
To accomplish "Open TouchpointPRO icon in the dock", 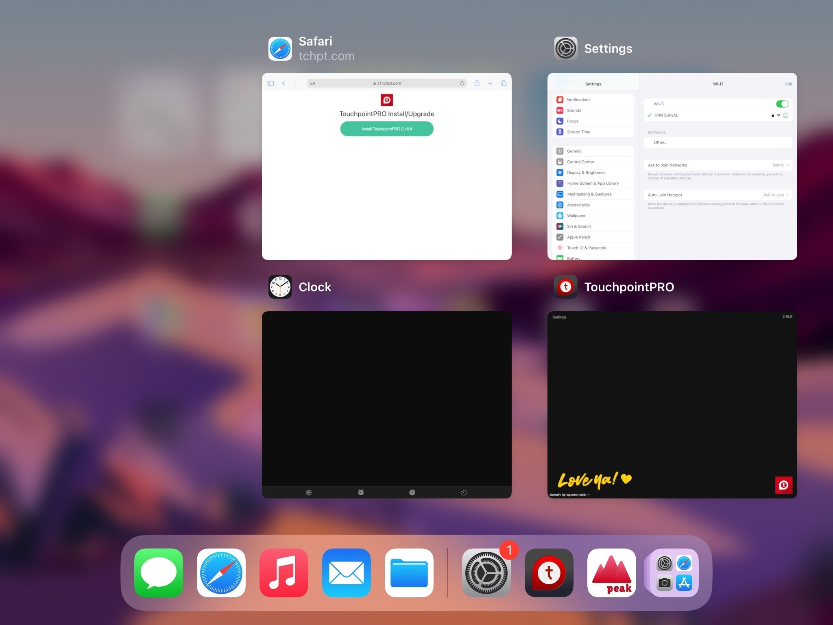I will [x=549, y=573].
